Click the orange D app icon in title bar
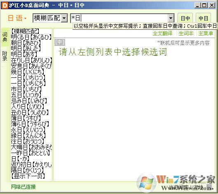This screenshot has height=194, width=218. [x=5, y=5]
